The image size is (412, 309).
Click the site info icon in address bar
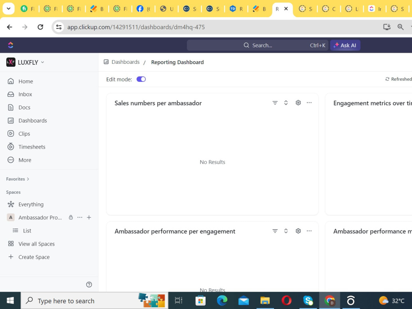coord(59,27)
